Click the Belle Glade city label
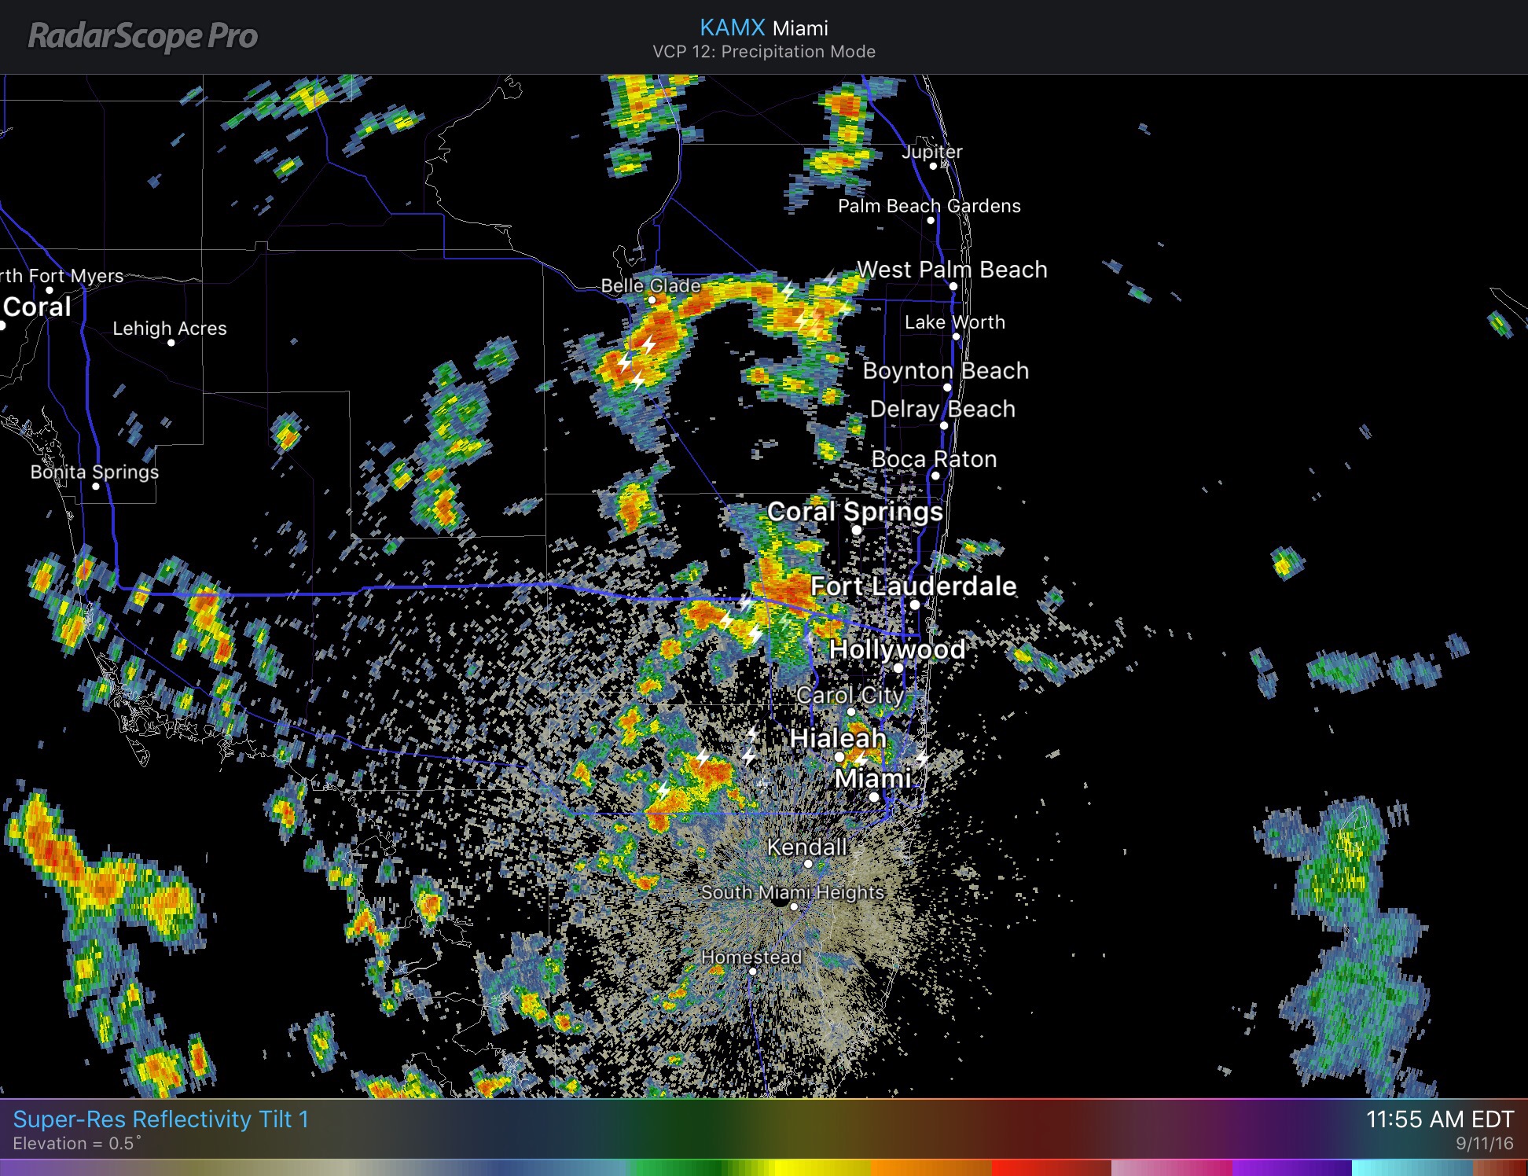Viewport: 1528px width, 1176px height. tap(650, 285)
